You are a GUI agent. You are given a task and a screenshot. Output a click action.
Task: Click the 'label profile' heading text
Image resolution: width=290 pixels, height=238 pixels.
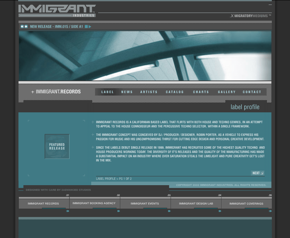pyautogui.click(x=245, y=107)
